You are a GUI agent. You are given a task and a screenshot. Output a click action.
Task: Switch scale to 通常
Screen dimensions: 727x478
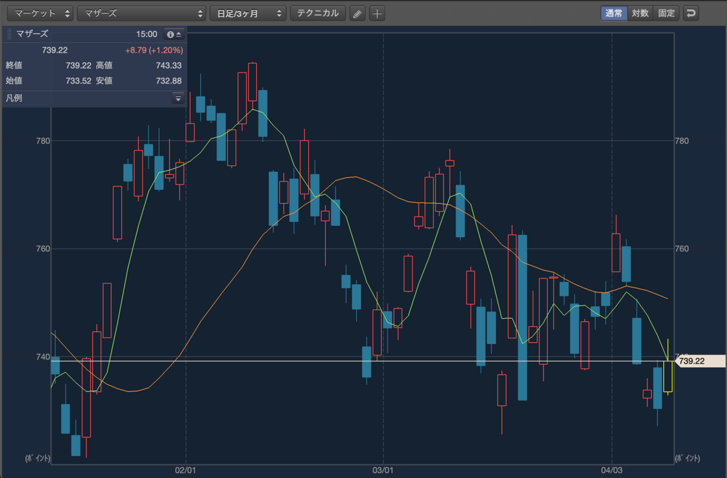click(614, 13)
